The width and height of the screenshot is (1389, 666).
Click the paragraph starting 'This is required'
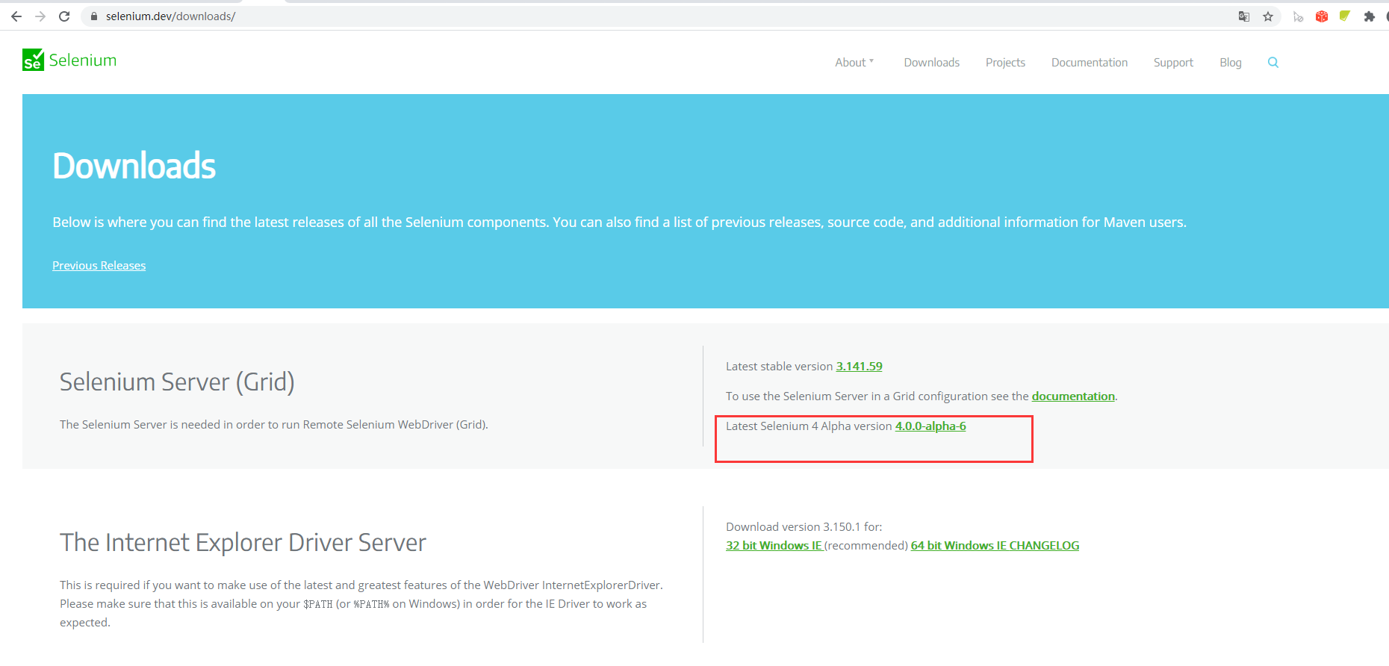click(361, 604)
